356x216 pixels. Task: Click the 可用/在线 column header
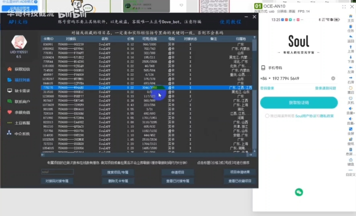(x=149, y=39)
